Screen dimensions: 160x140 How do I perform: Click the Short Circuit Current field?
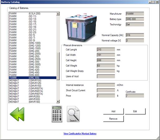tap(106, 90)
